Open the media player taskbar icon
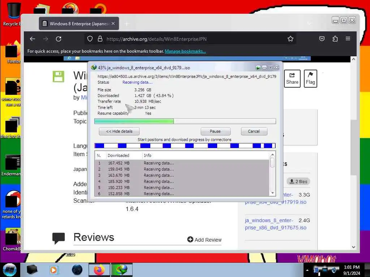Viewport: 370px width, 277px height. click(x=53, y=270)
